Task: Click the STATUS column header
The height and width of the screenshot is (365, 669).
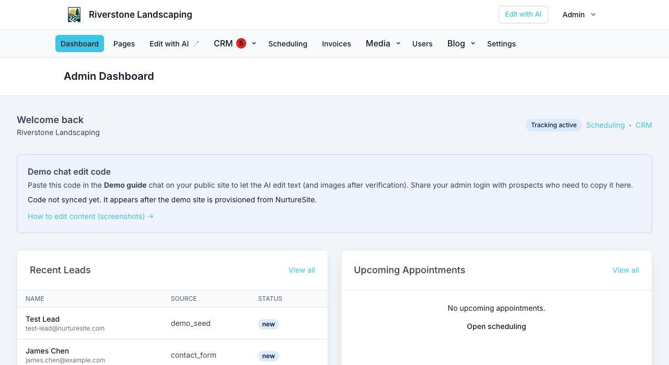Action: point(270,299)
